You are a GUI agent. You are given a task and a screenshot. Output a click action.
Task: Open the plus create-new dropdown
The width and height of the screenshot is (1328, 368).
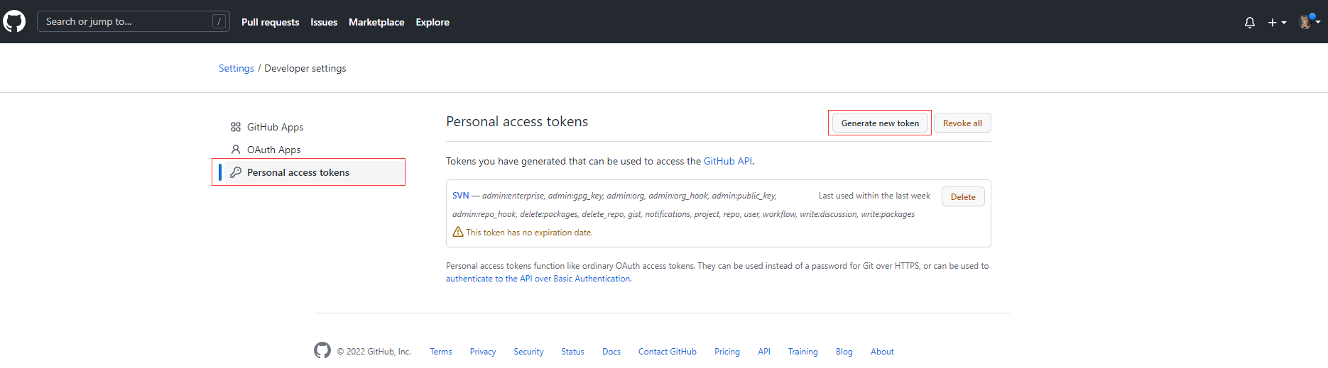1277,22
